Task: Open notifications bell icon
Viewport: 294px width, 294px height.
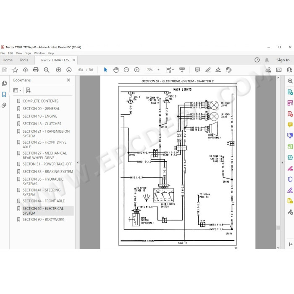Action: 267,60
